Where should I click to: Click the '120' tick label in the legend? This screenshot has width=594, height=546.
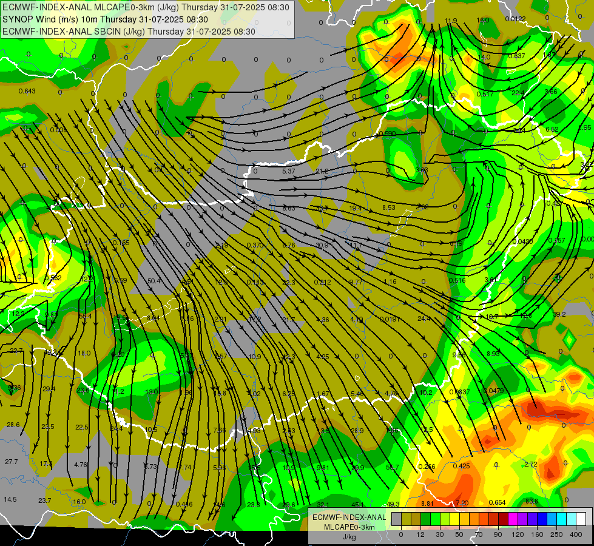coord(518,534)
